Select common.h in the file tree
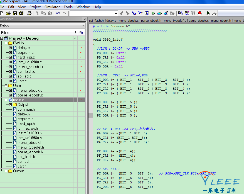This screenshot has height=194, width=244. click(26, 110)
